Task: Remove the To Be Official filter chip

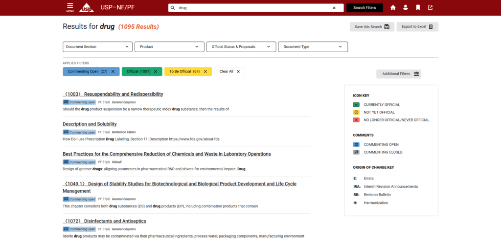Action: 205,71
